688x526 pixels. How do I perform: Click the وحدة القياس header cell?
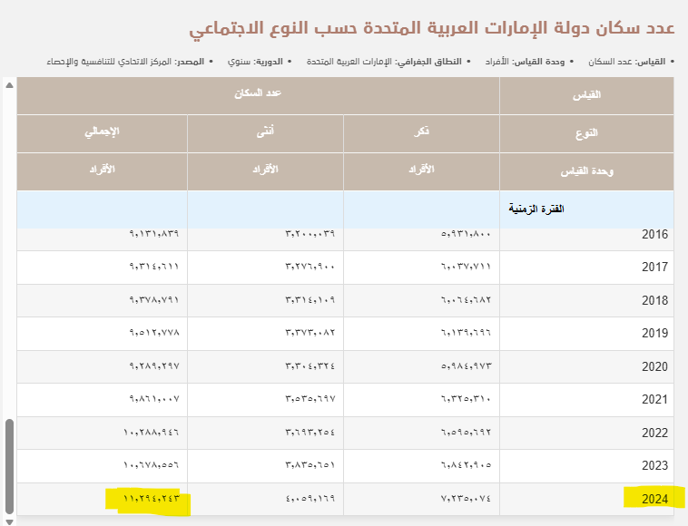(586, 171)
